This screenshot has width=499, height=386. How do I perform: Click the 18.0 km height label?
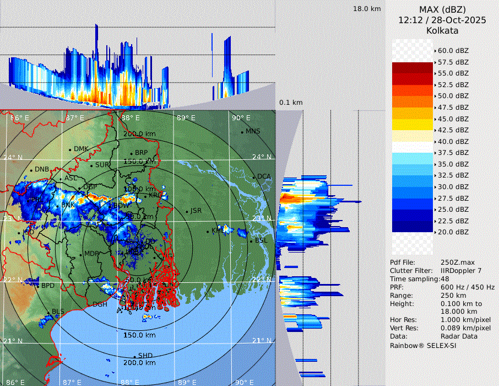point(367,9)
